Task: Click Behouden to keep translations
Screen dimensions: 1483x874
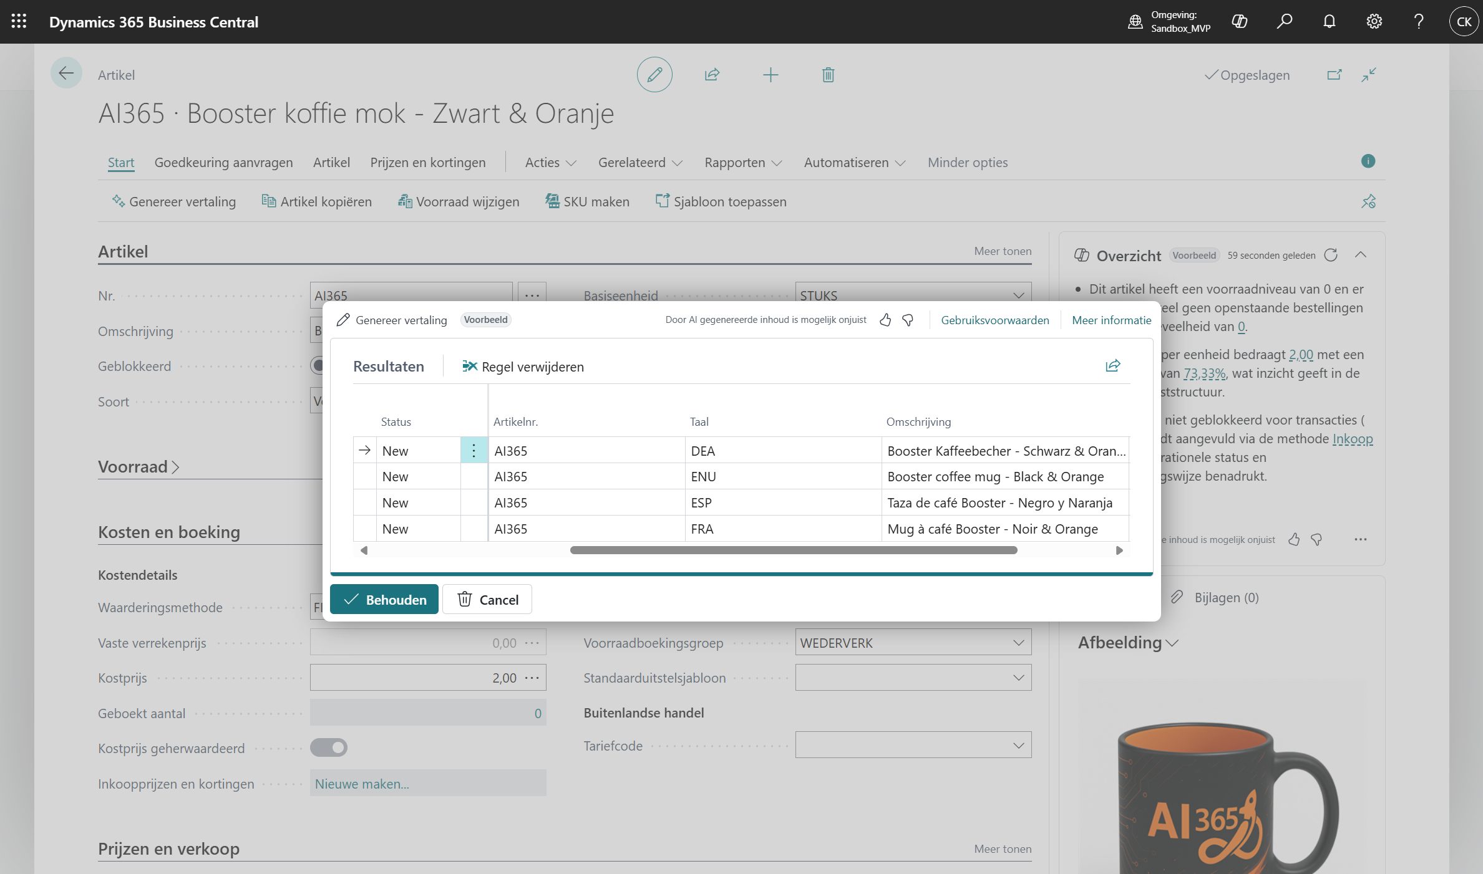Action: (x=384, y=600)
